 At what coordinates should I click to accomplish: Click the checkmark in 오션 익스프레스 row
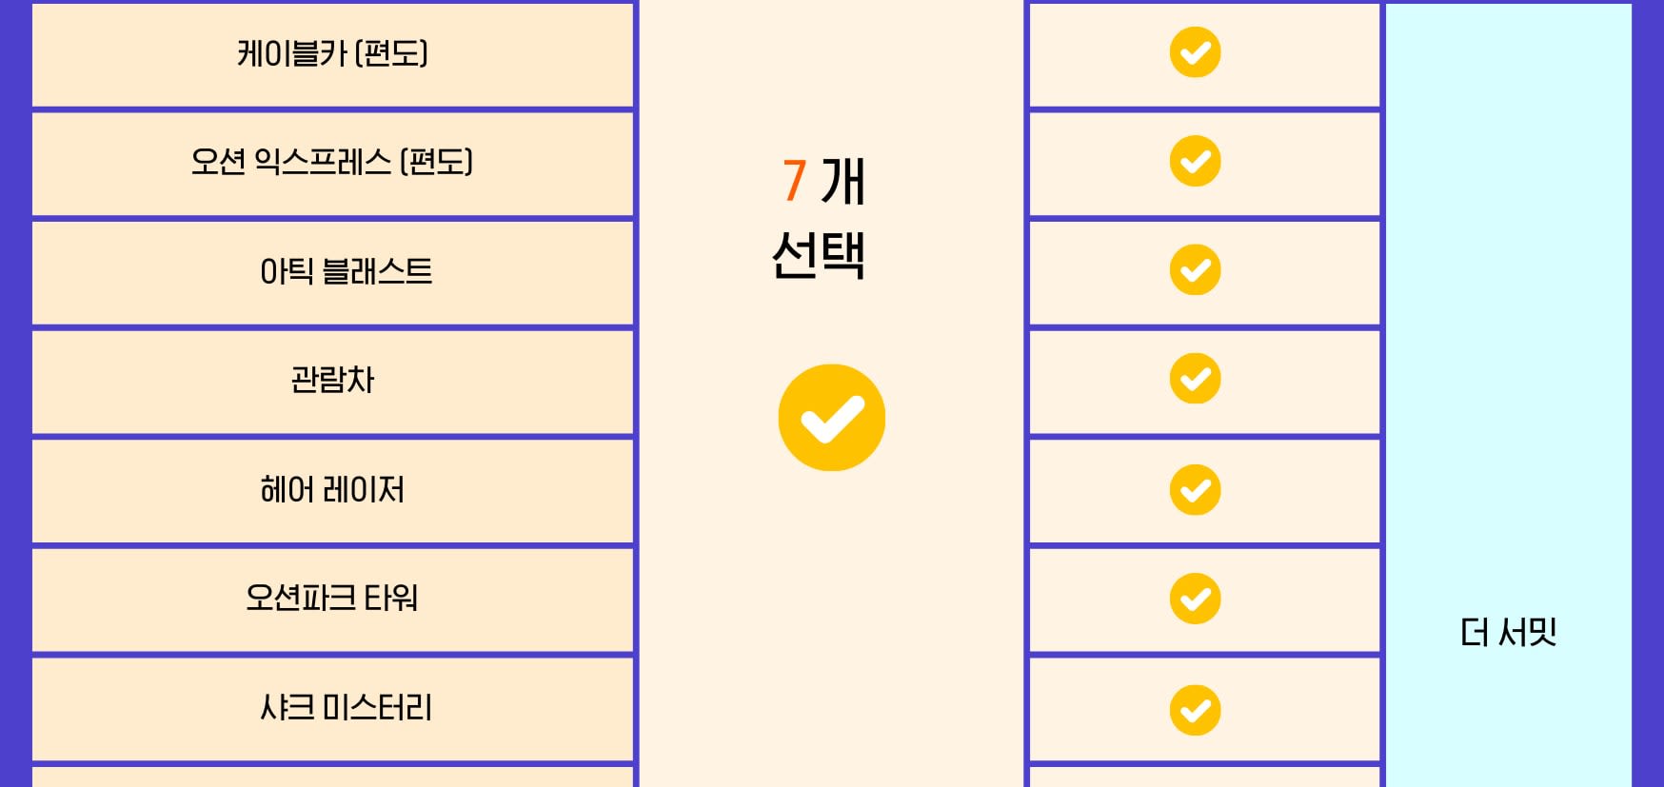(1195, 161)
